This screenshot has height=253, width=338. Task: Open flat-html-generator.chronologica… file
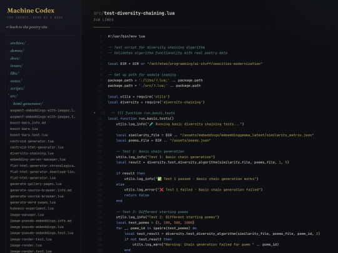click(43, 166)
